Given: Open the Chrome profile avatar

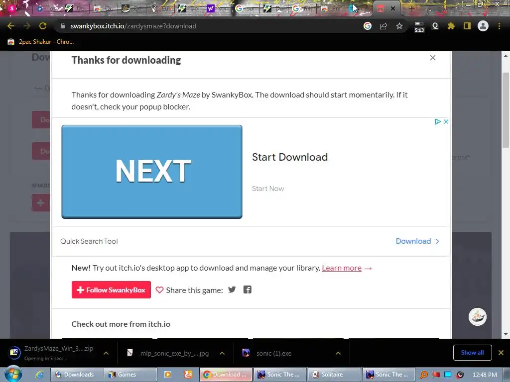Looking at the screenshot, I should click(483, 26).
